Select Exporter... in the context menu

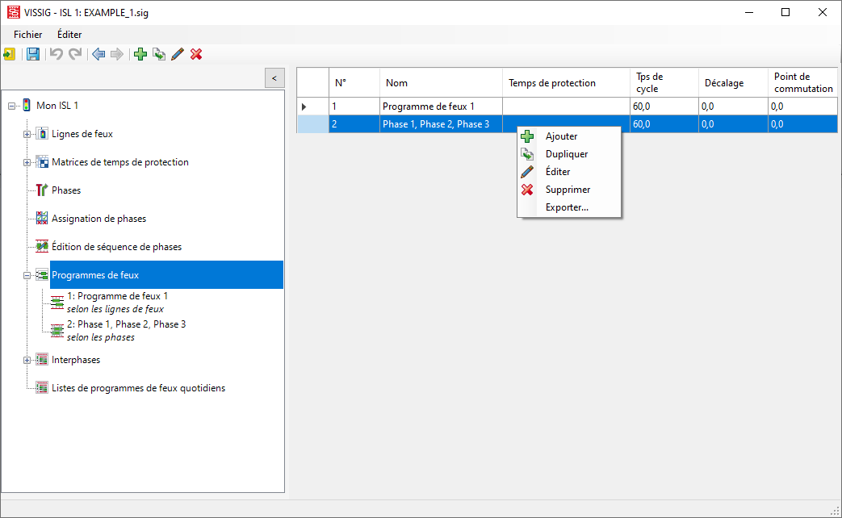tap(567, 207)
